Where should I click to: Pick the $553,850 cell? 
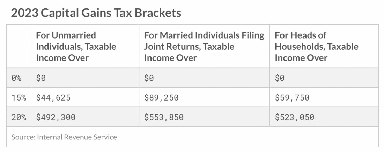pyautogui.click(x=164, y=117)
